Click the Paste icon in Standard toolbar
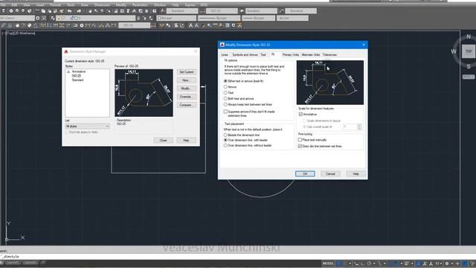The image size is (476, 268). click(x=50, y=11)
